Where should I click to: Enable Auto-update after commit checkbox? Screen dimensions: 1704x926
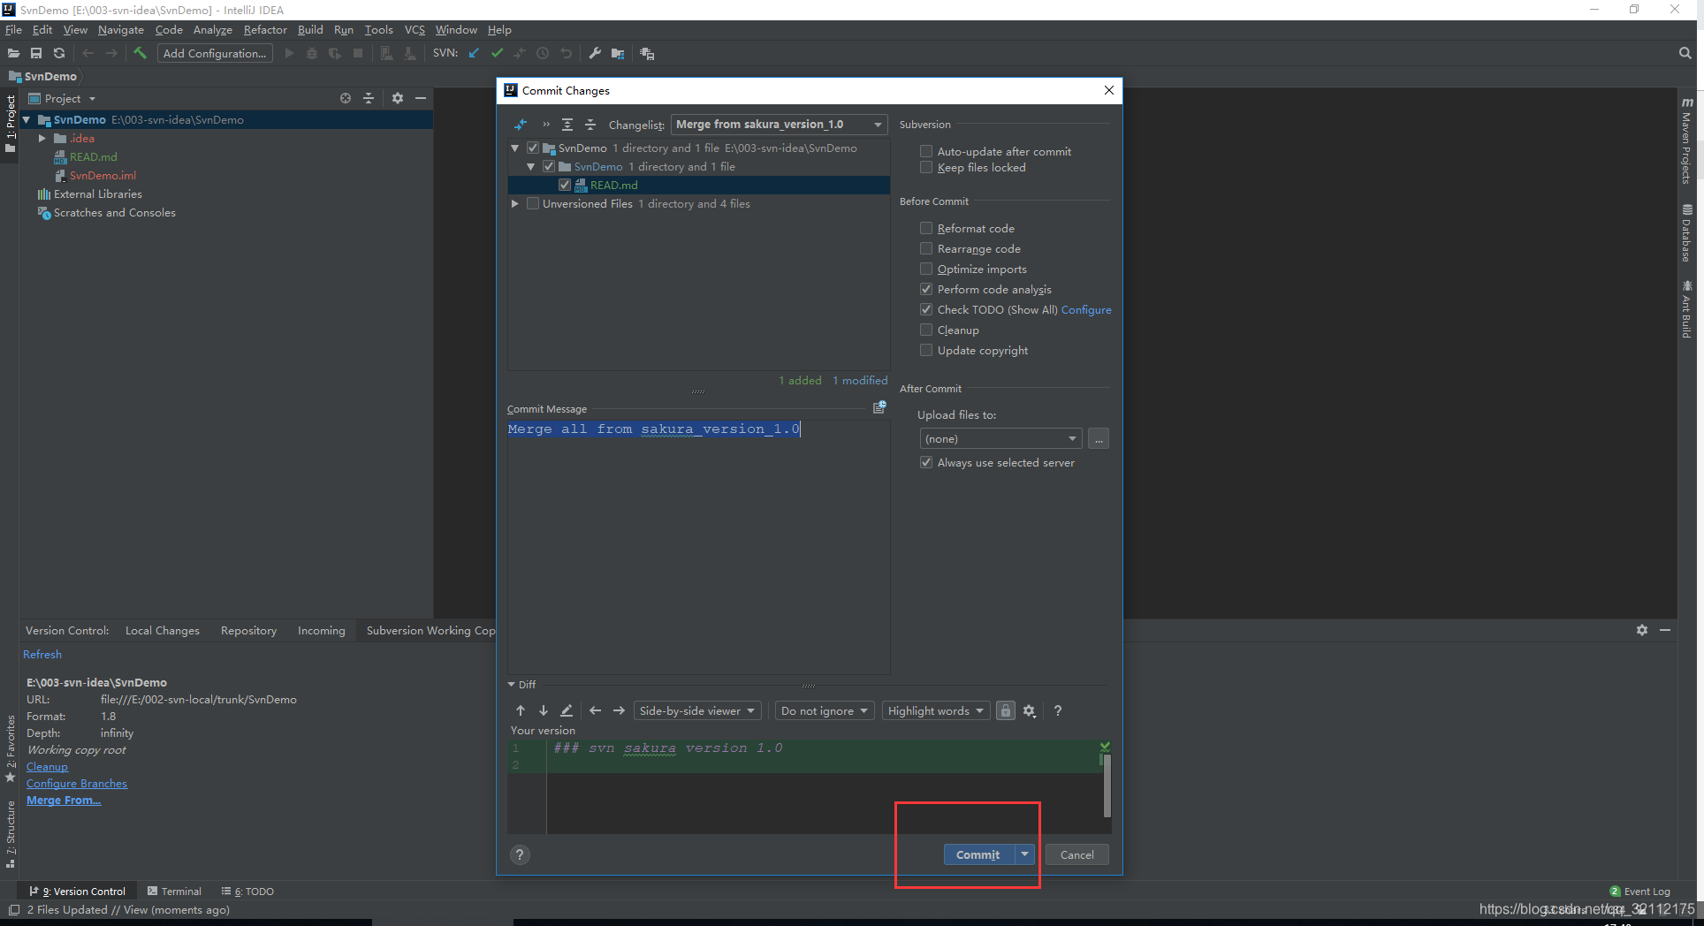pyautogui.click(x=926, y=151)
